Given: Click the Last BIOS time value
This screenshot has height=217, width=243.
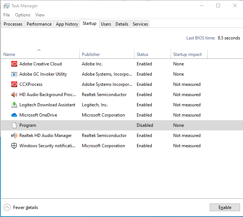Looking at the screenshot, I should [x=229, y=38].
